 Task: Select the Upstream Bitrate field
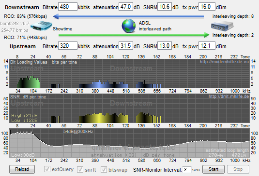68,46
